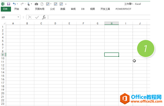Screen dimensions: 164x106
Task: Click cell A1
Action: click(x=13, y=27)
